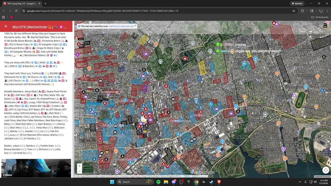Open the Windows Start menu
The height and width of the screenshot is (186, 331).
(x=112, y=182)
